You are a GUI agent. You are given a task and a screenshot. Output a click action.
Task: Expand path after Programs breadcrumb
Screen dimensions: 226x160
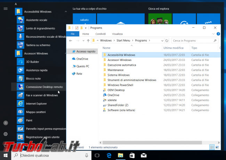click(x=149, y=41)
